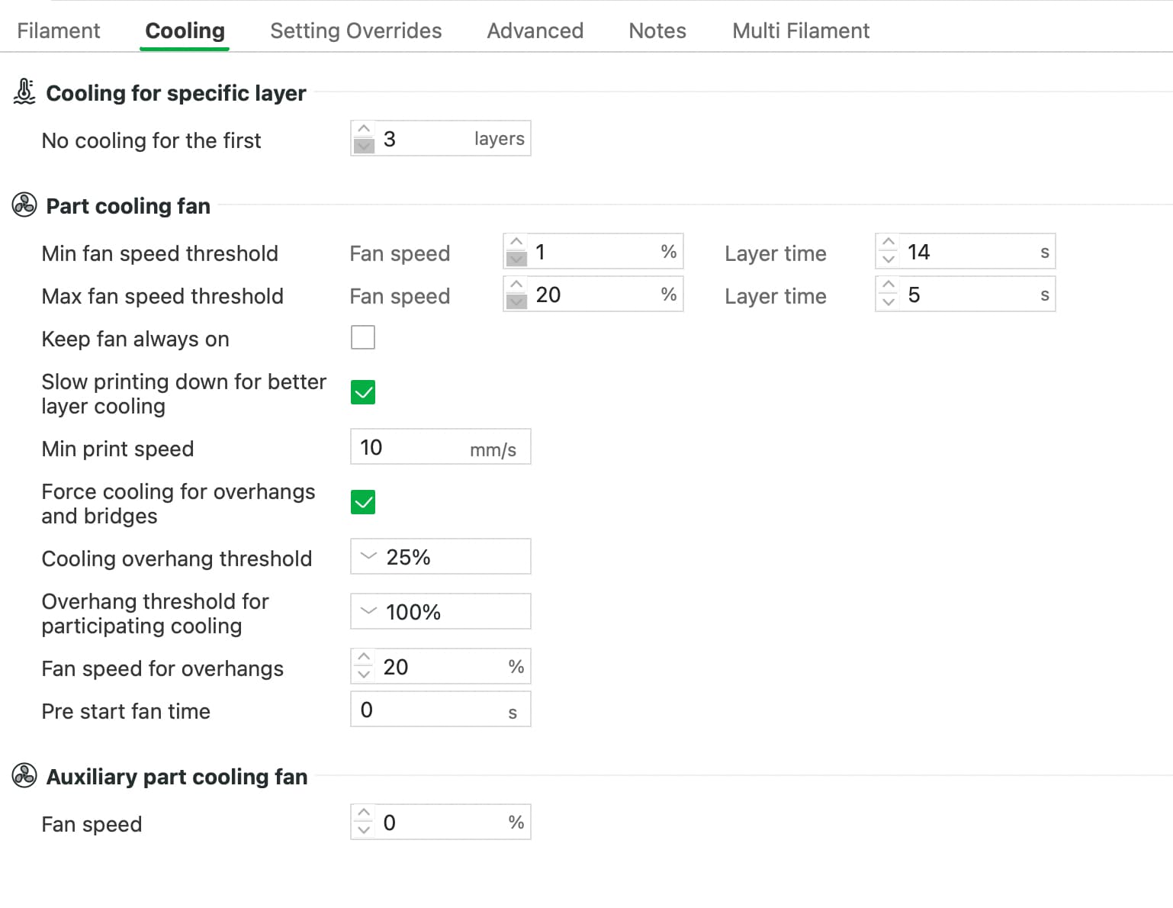
Task: Decrease Auxiliary fan speed value
Action: (364, 830)
